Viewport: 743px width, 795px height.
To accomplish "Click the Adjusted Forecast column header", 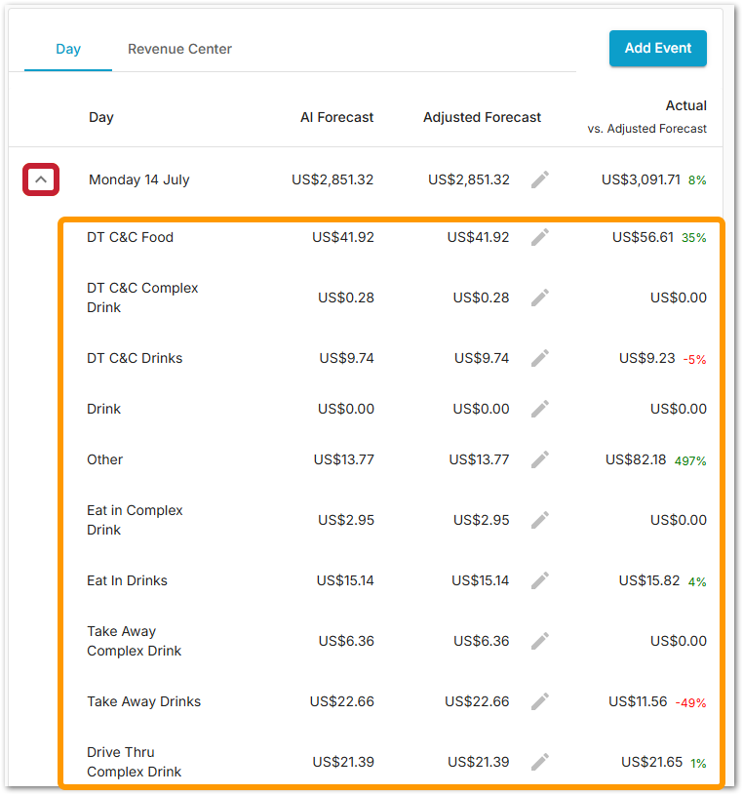I will (x=482, y=117).
